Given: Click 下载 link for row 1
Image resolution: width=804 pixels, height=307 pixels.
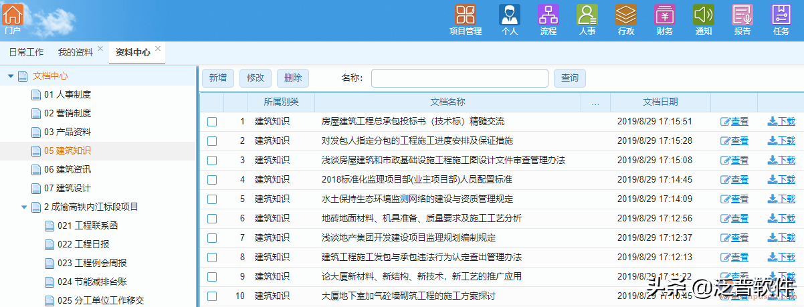Looking at the screenshot, I should point(782,122).
